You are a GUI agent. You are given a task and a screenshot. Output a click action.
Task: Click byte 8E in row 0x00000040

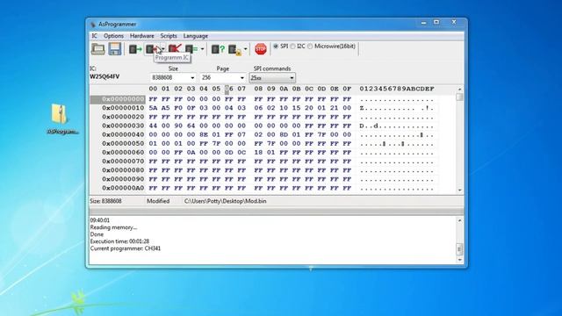click(x=204, y=134)
